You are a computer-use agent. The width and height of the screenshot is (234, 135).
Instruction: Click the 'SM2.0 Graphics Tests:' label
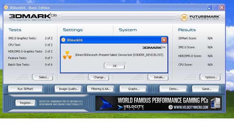(22, 38)
